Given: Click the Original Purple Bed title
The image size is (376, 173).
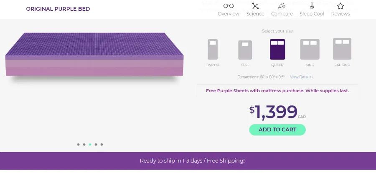Looking at the screenshot, I should [x=58, y=9].
